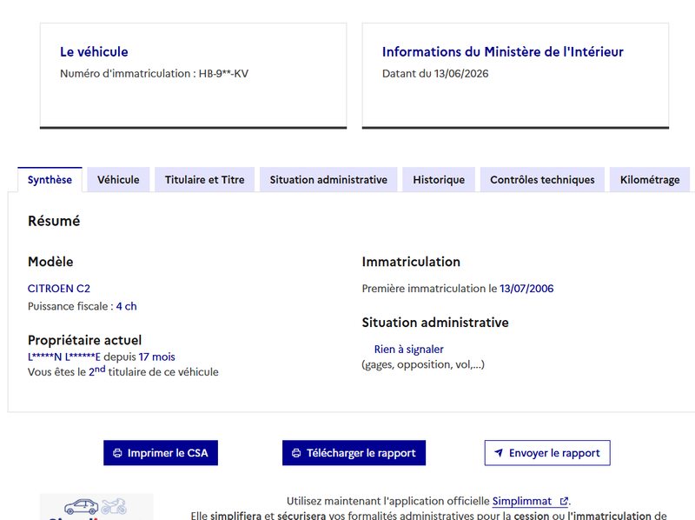Click the printer icon in Imprimer le CSA
The width and height of the screenshot is (695, 520).
pos(117,453)
